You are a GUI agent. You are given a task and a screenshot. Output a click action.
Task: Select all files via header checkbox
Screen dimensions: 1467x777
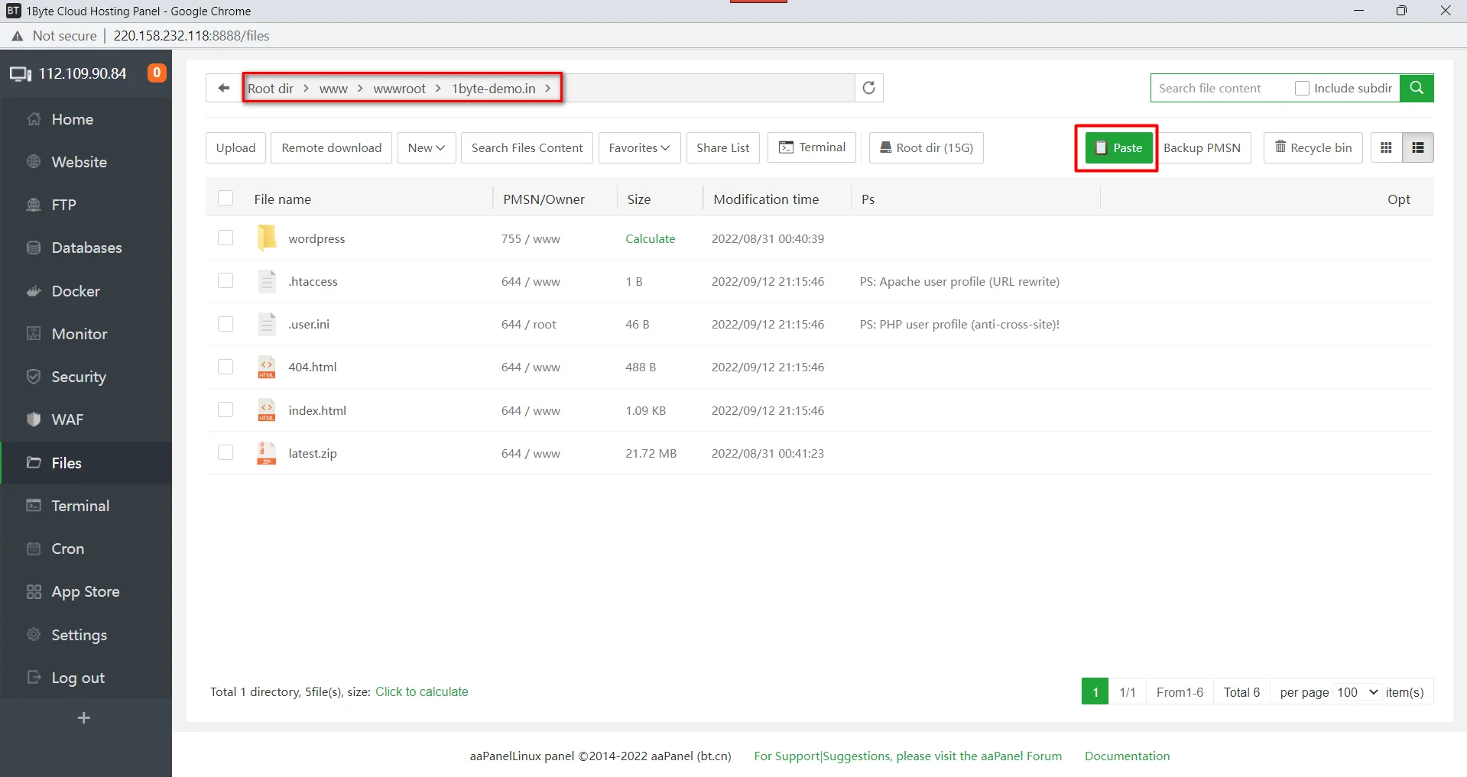(x=226, y=198)
